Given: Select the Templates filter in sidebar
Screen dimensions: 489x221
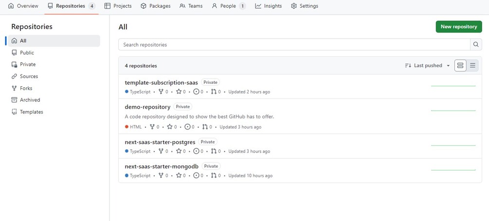Looking at the screenshot, I should click(31, 112).
